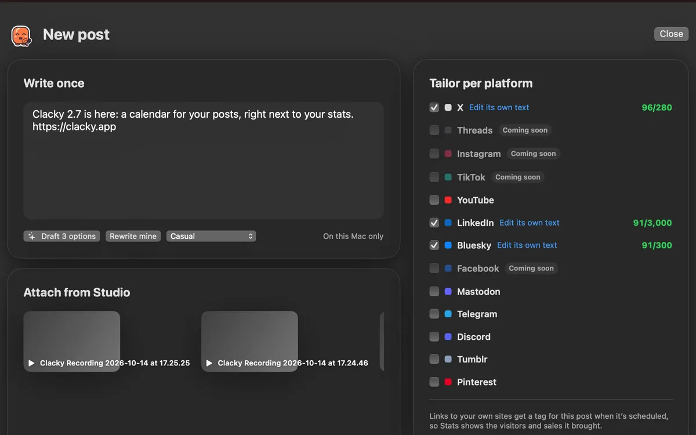Click the red Pinterest color dot
The width and height of the screenshot is (696, 435).
[x=448, y=382]
